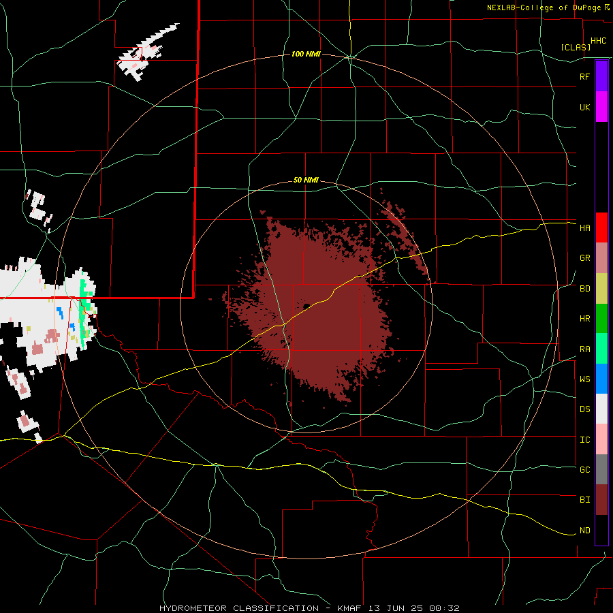613x613 pixels.
Task: Select the yellow BD legend color
Action: pos(601,289)
